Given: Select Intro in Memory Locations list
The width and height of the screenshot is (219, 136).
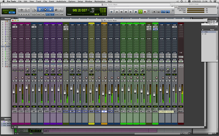Looking at the screenshot, I should 209,32.
